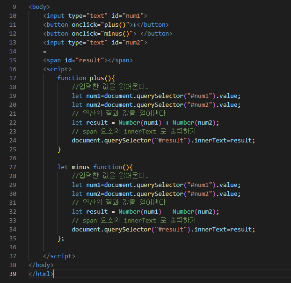Click line number 27 in gutter
Image resolution: width=291 pixels, height=283 pixels.
13,167
